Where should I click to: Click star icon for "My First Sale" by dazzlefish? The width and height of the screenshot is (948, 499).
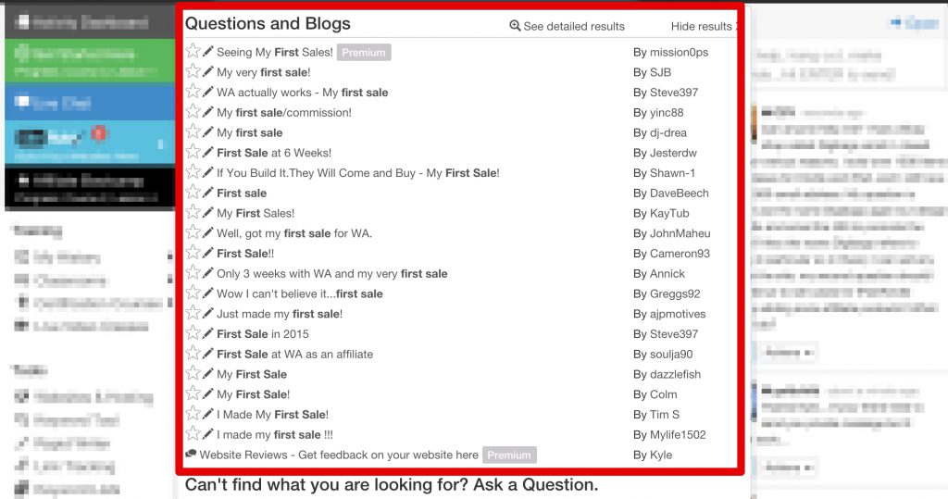click(x=193, y=373)
